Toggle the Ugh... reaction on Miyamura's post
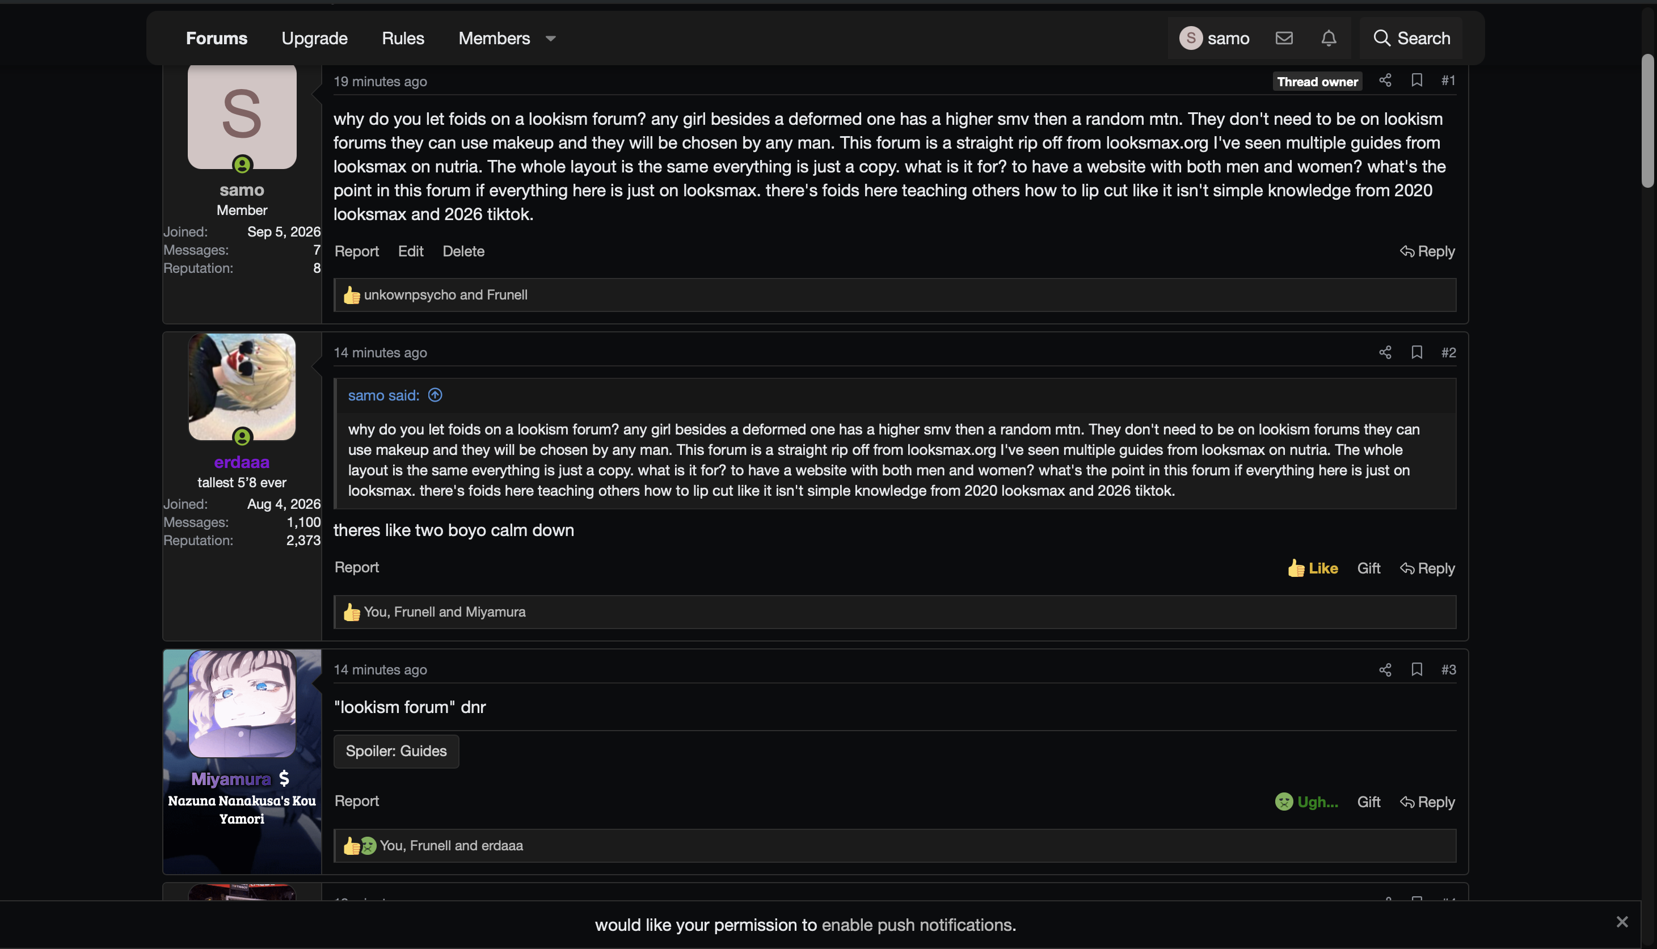The height and width of the screenshot is (949, 1657). pyautogui.click(x=1306, y=802)
